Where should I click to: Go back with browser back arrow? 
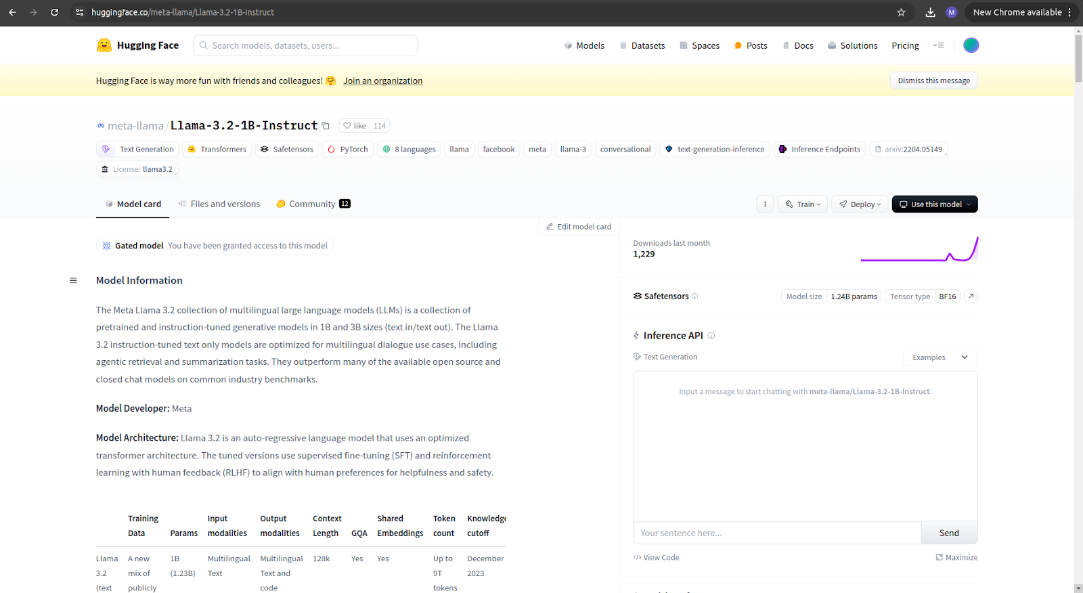click(13, 12)
